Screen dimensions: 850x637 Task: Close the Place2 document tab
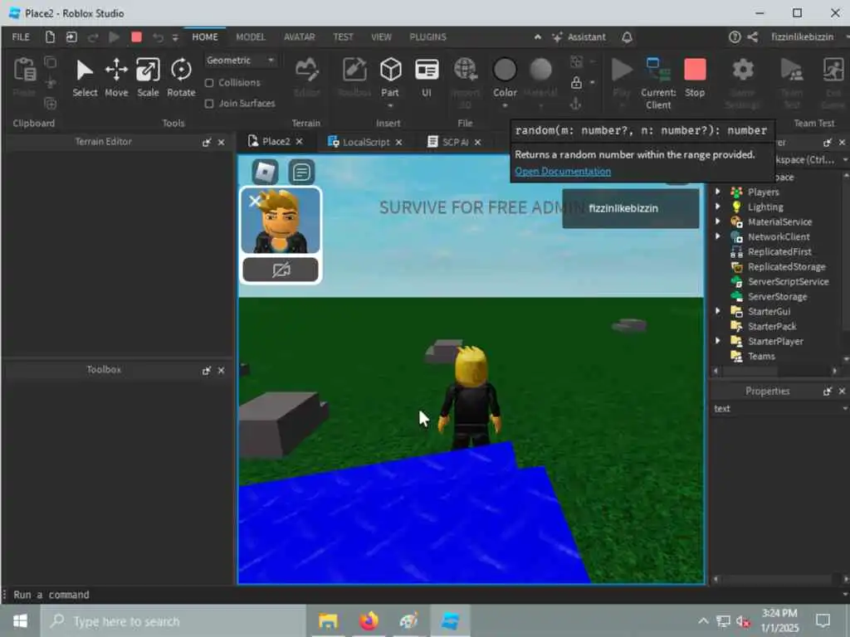click(299, 142)
